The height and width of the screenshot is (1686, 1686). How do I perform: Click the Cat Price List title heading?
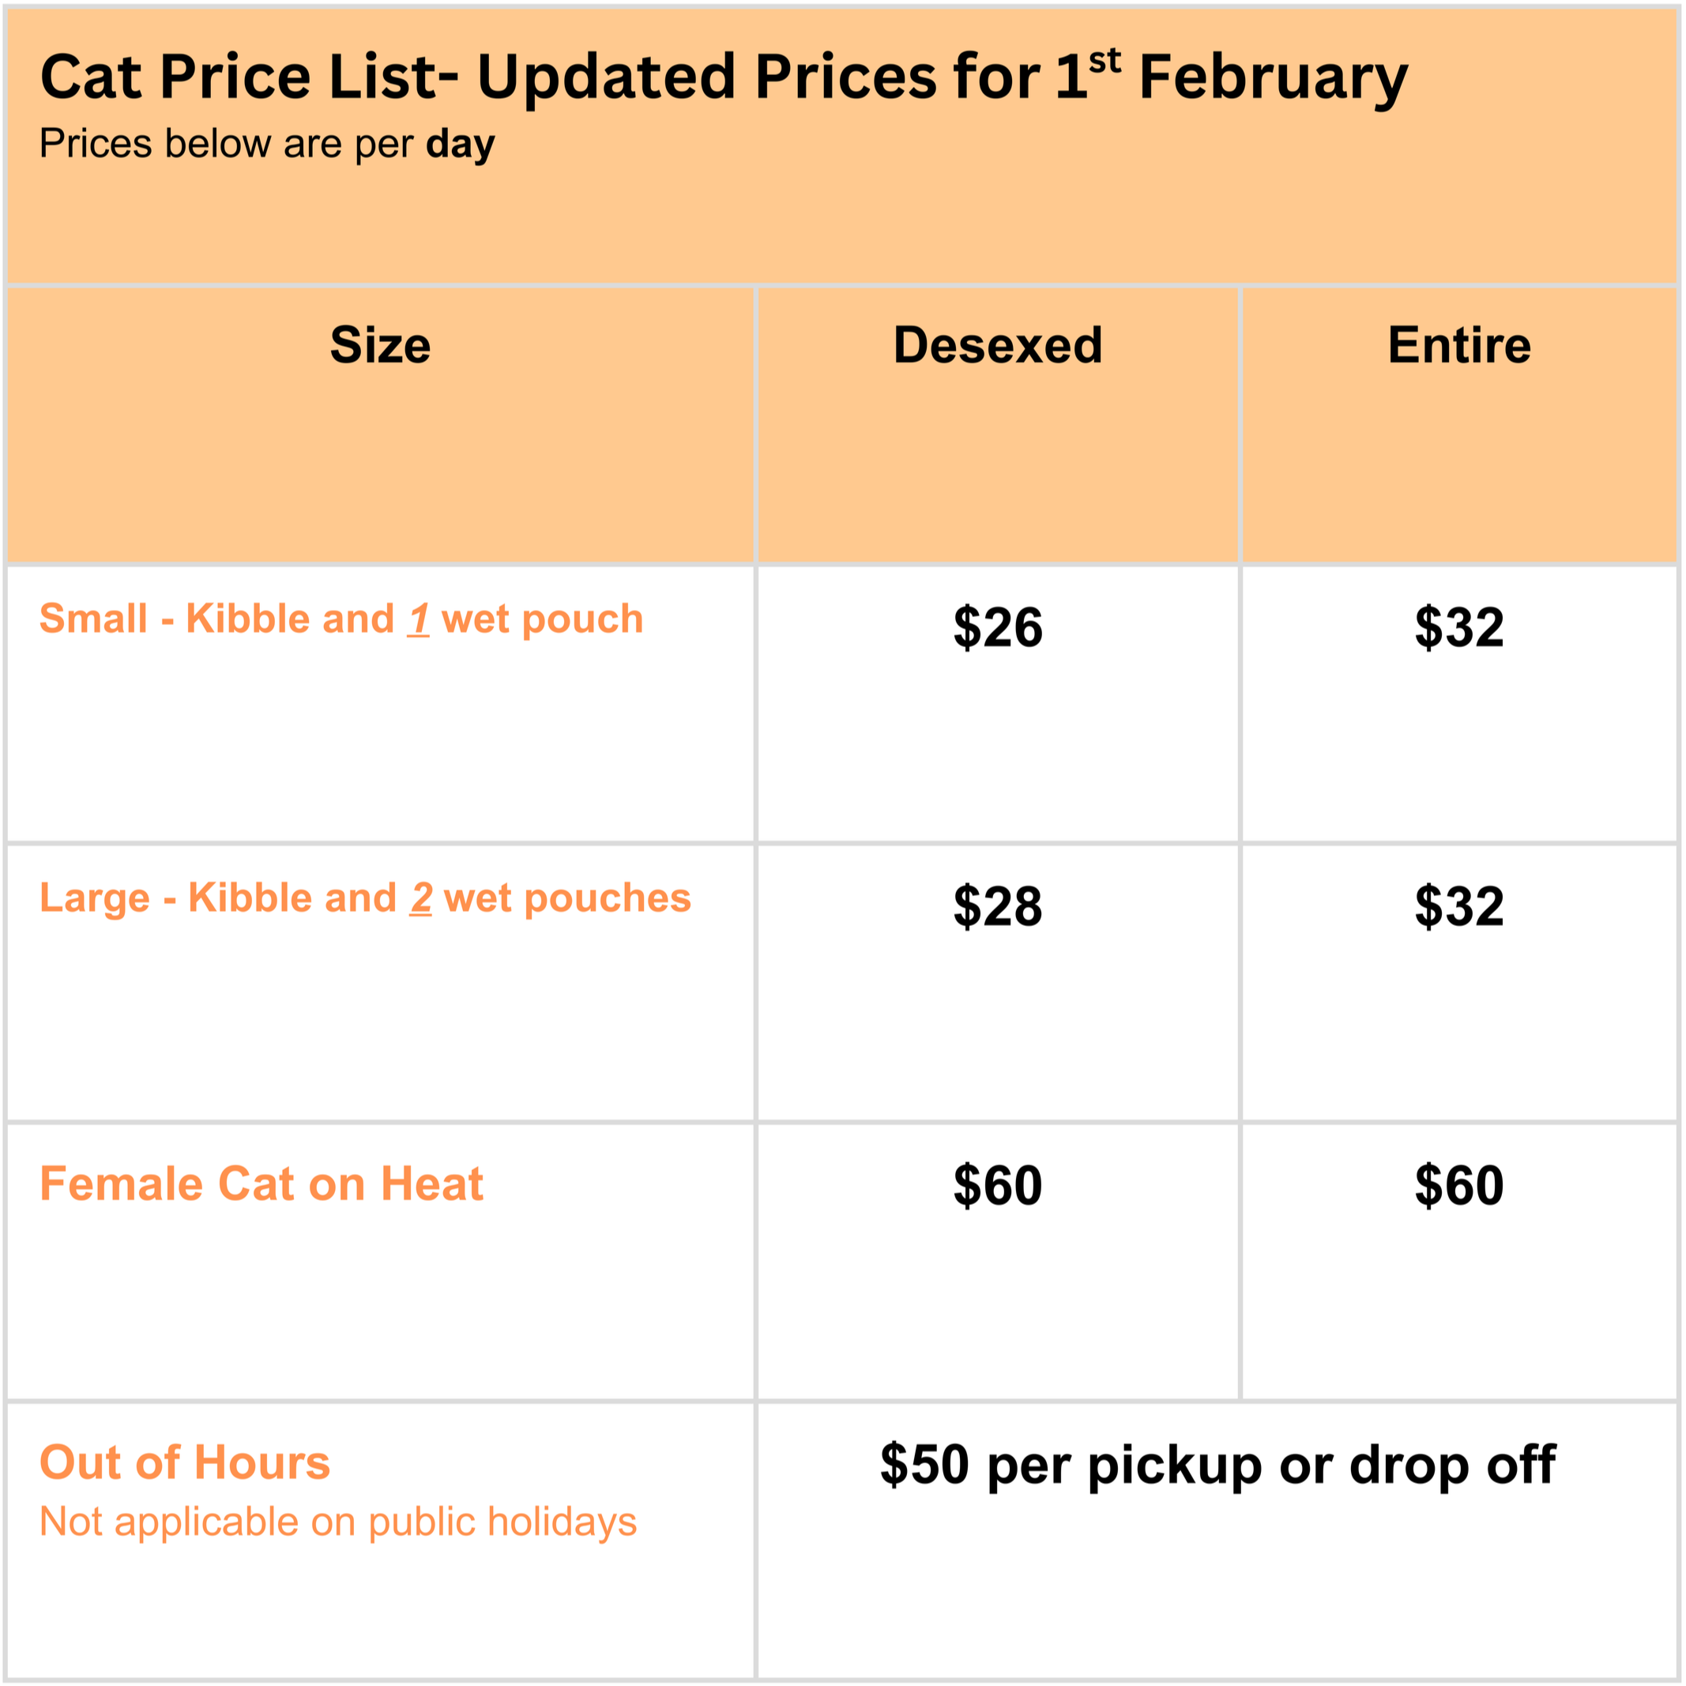(723, 77)
